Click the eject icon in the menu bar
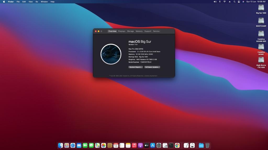This screenshot has width=268, height=150. [230, 2]
